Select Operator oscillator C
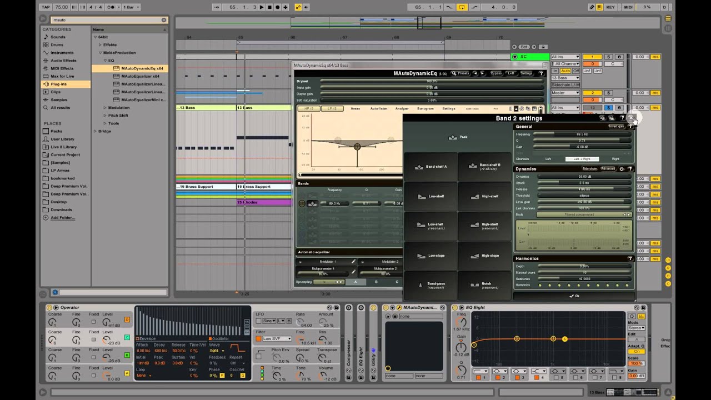 [x=127, y=337]
